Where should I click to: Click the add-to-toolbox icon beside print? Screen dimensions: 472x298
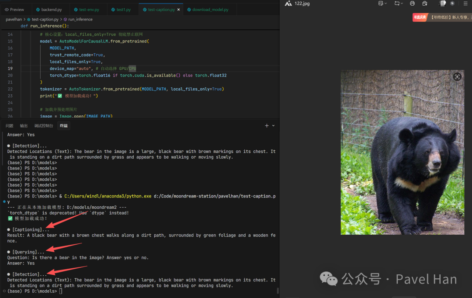[x=425, y=3]
